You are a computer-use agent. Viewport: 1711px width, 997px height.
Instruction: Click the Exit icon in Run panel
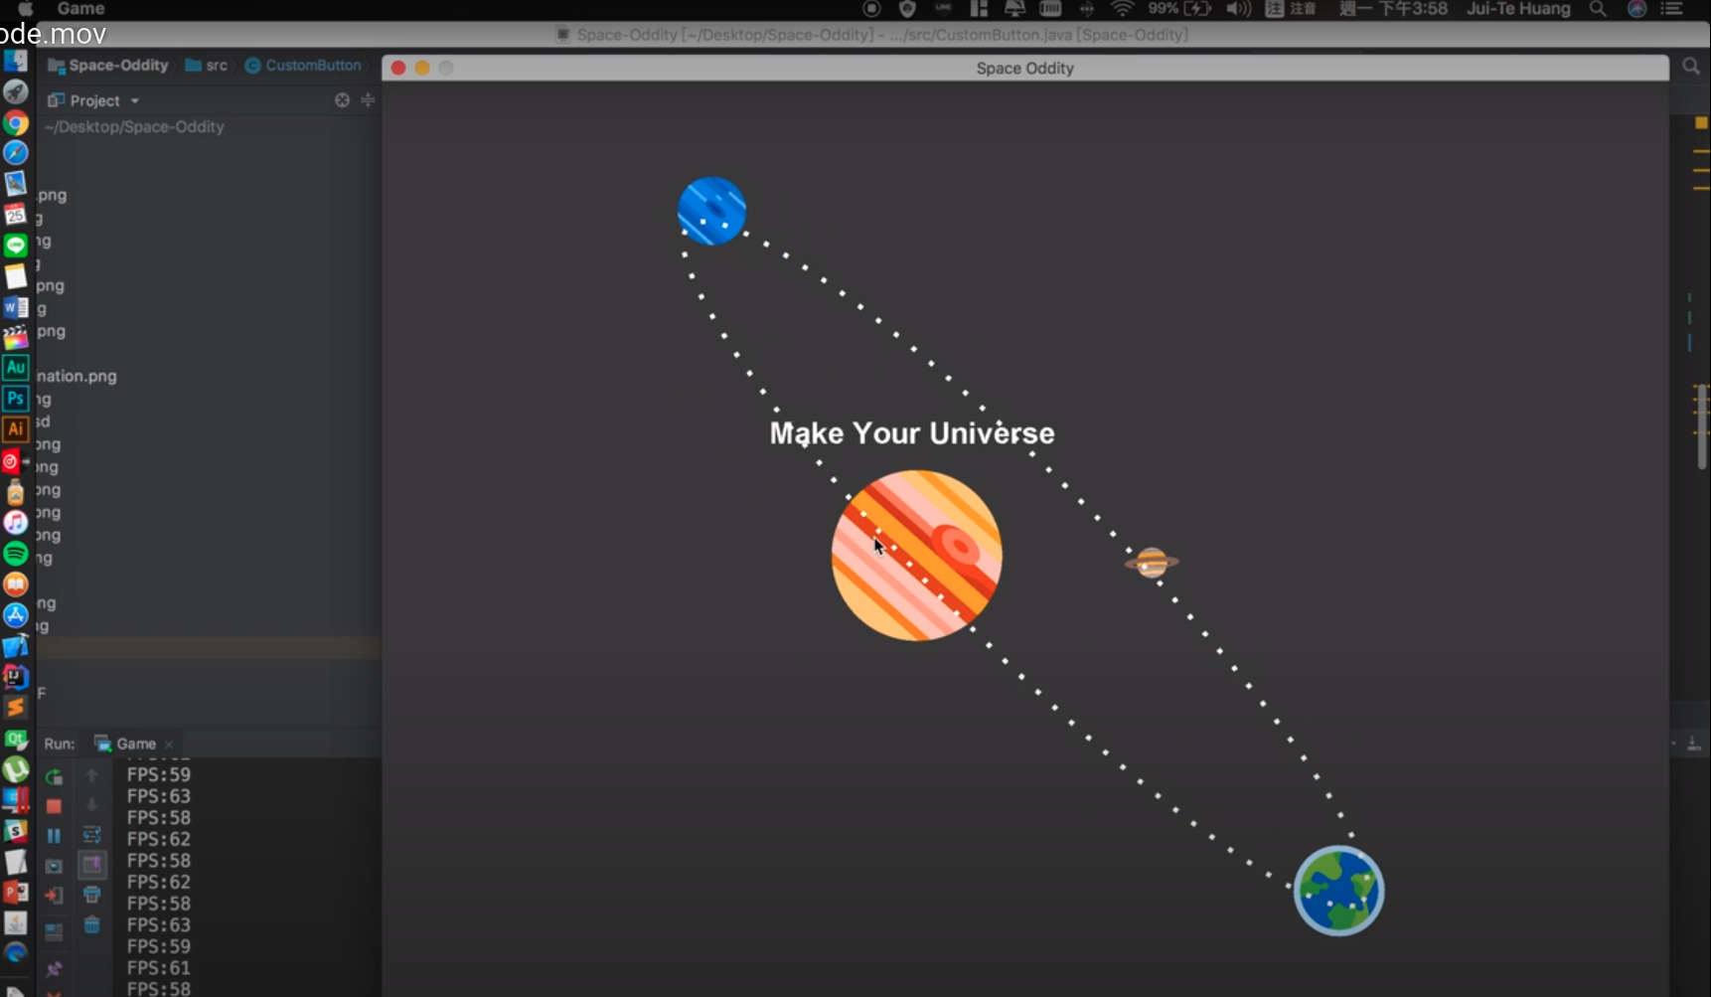point(54,896)
